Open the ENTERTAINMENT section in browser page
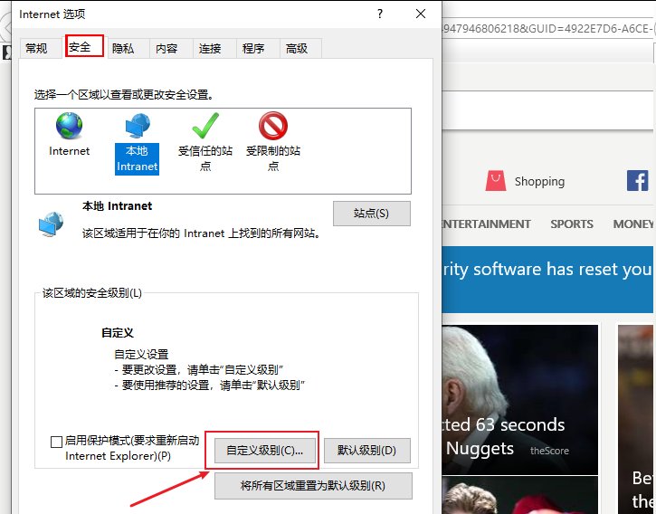The height and width of the screenshot is (514, 656). tap(487, 224)
